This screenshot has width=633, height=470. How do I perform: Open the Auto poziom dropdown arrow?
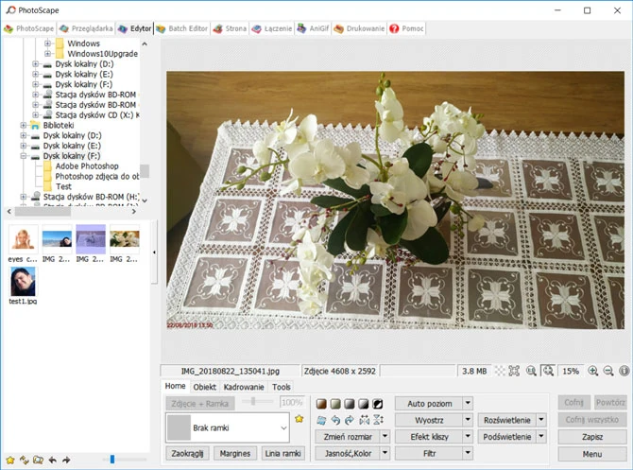[468, 403]
